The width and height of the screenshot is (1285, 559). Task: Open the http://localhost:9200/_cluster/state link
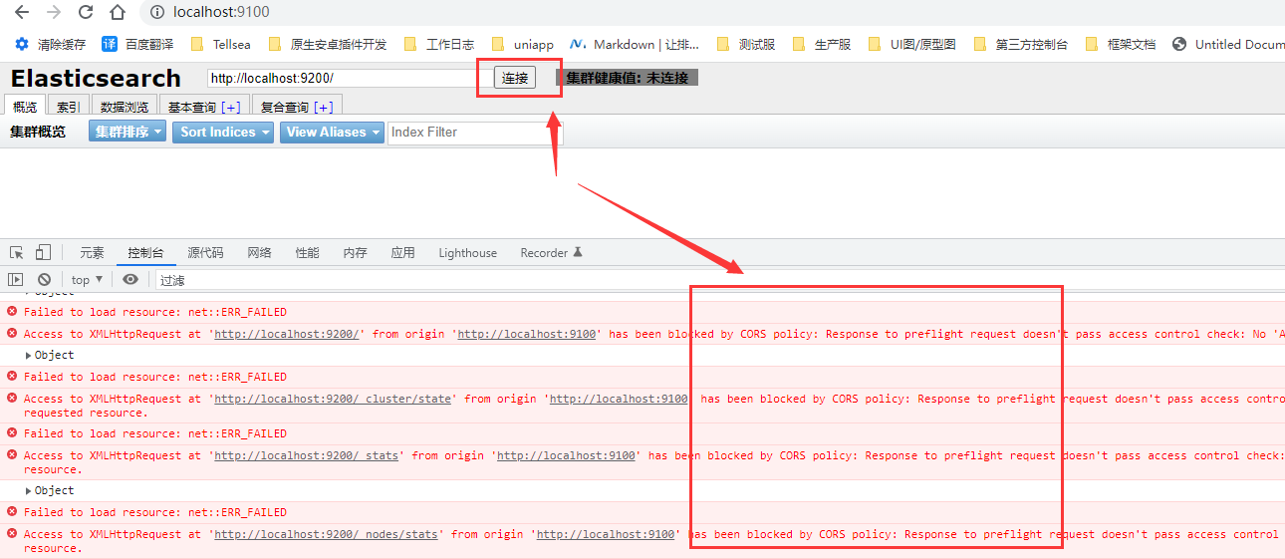tap(335, 399)
